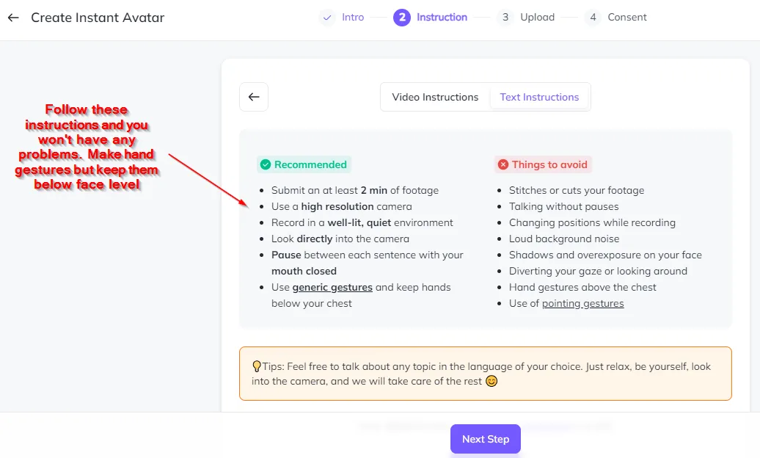Image resolution: width=760 pixels, height=458 pixels.
Task: Click the completed Intro checkmark icon
Action: (327, 18)
